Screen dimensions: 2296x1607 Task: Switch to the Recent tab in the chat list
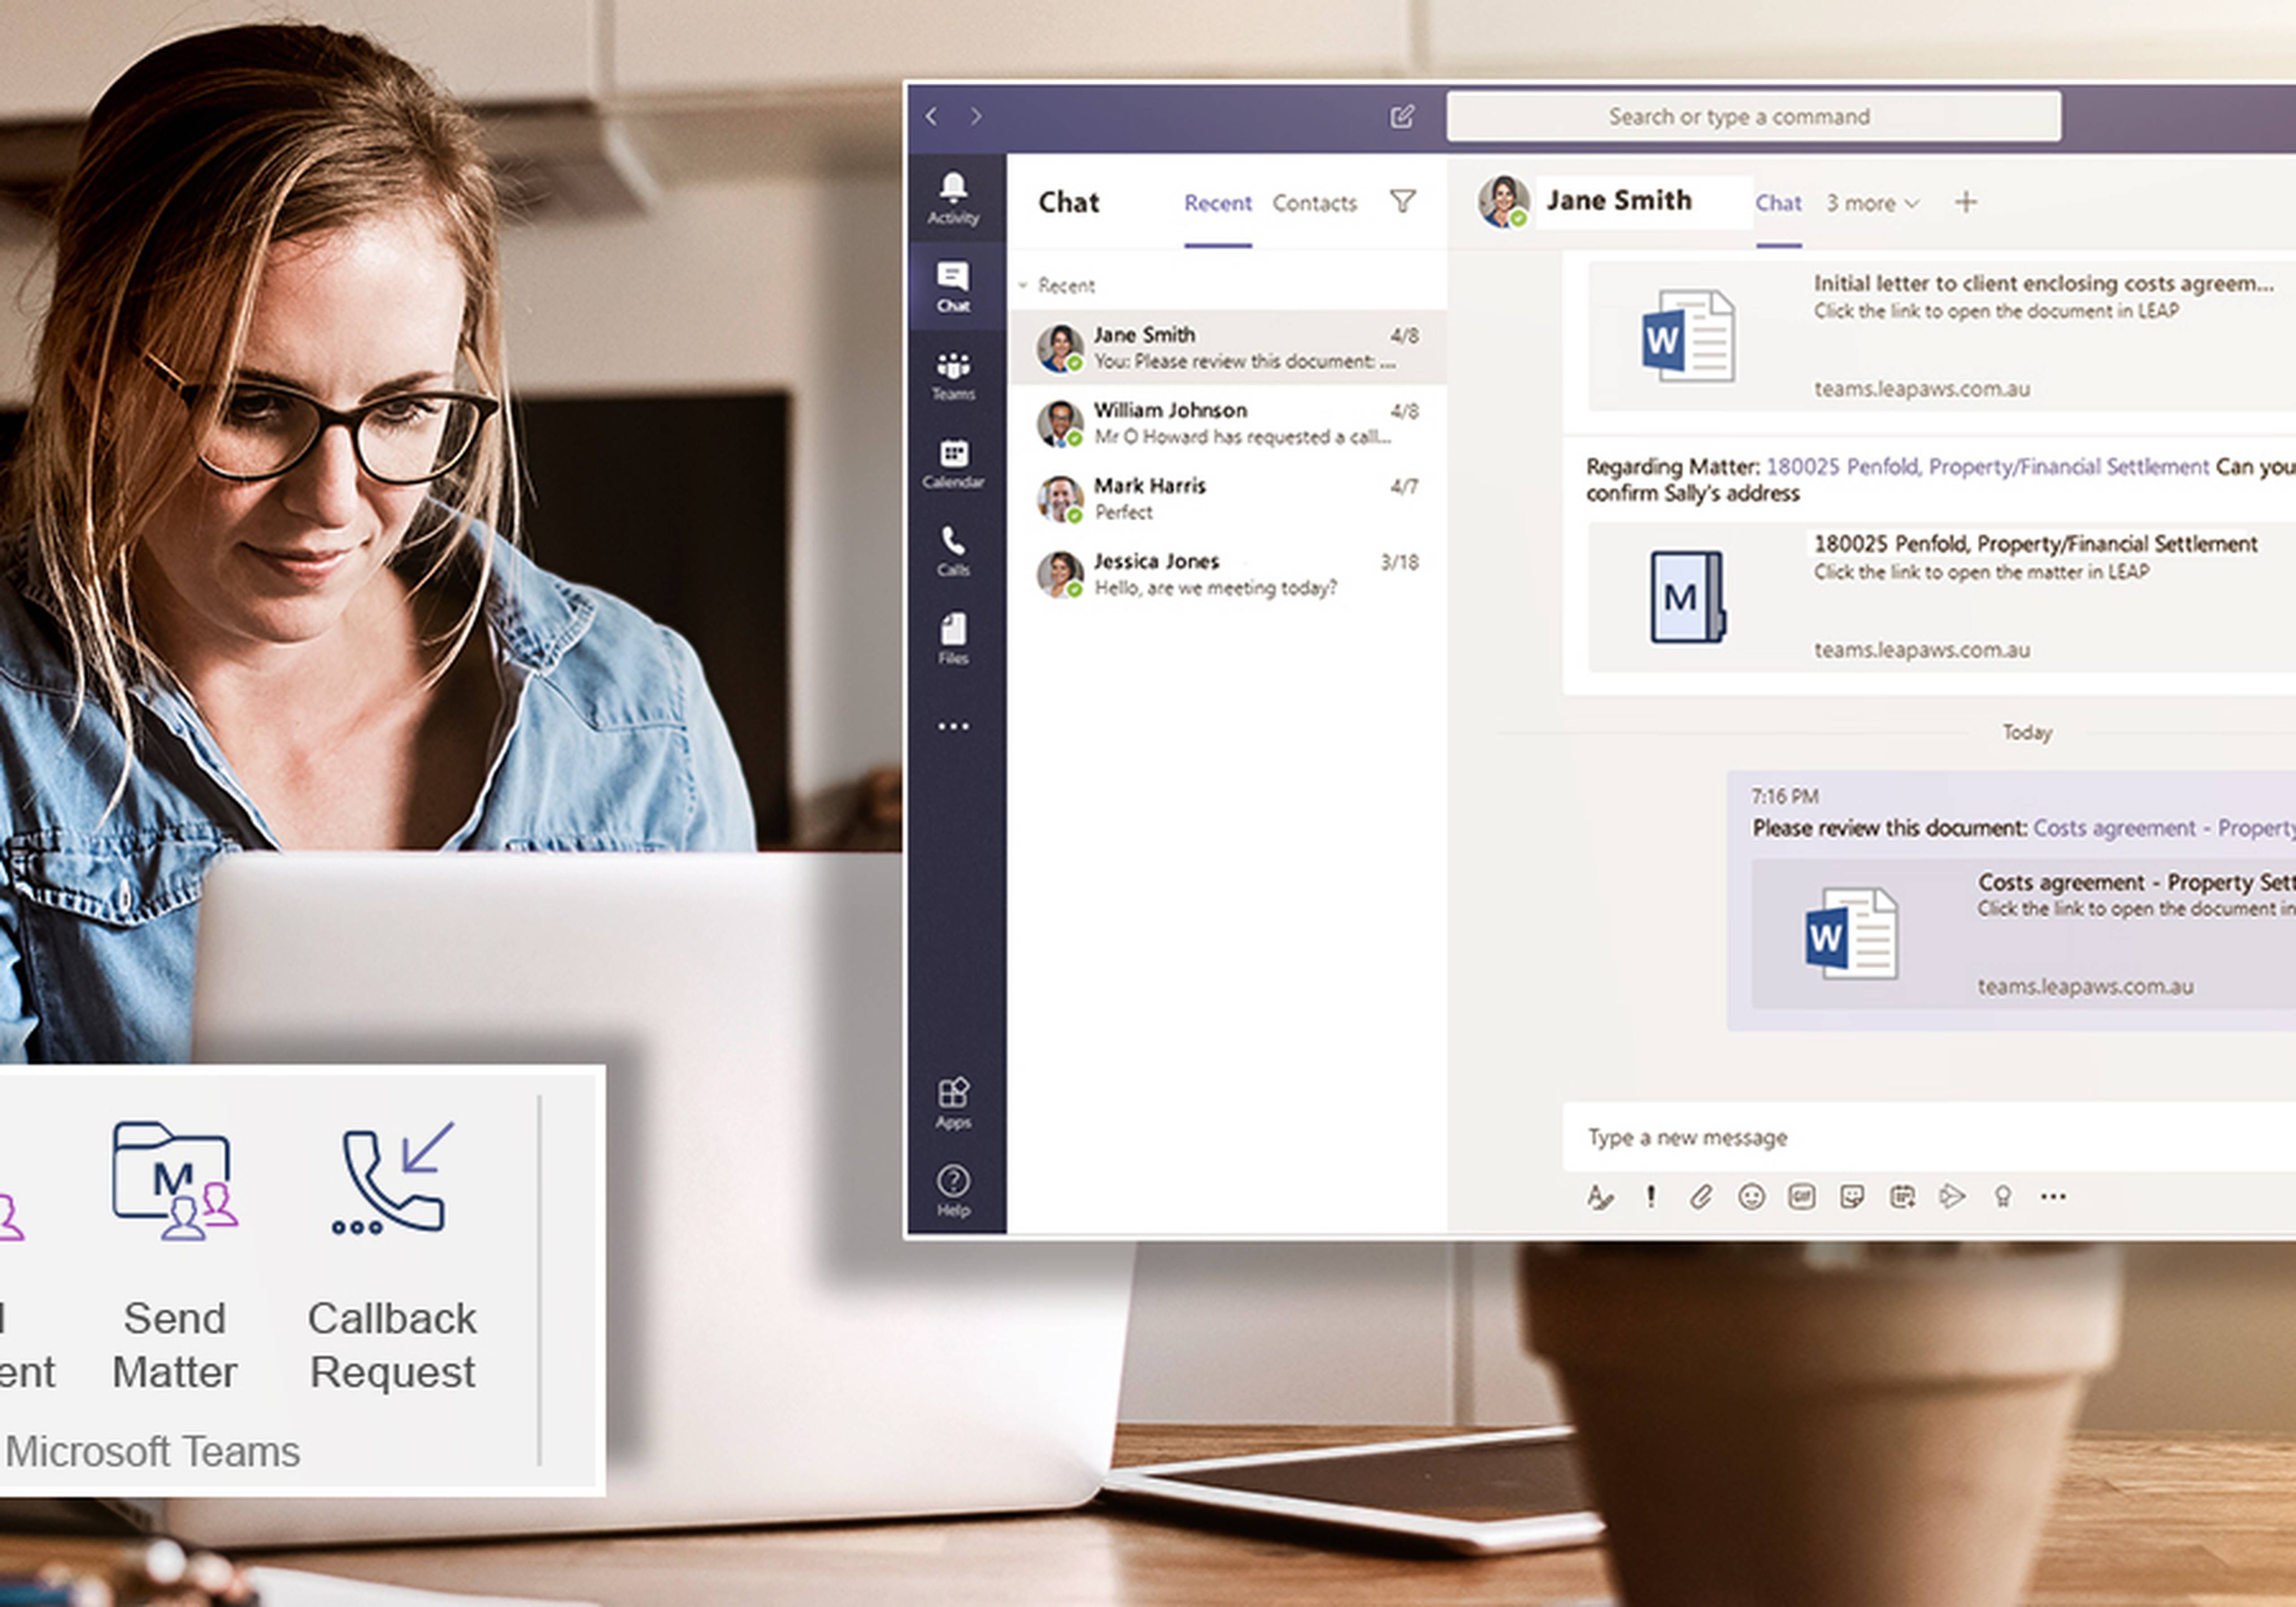1217,203
